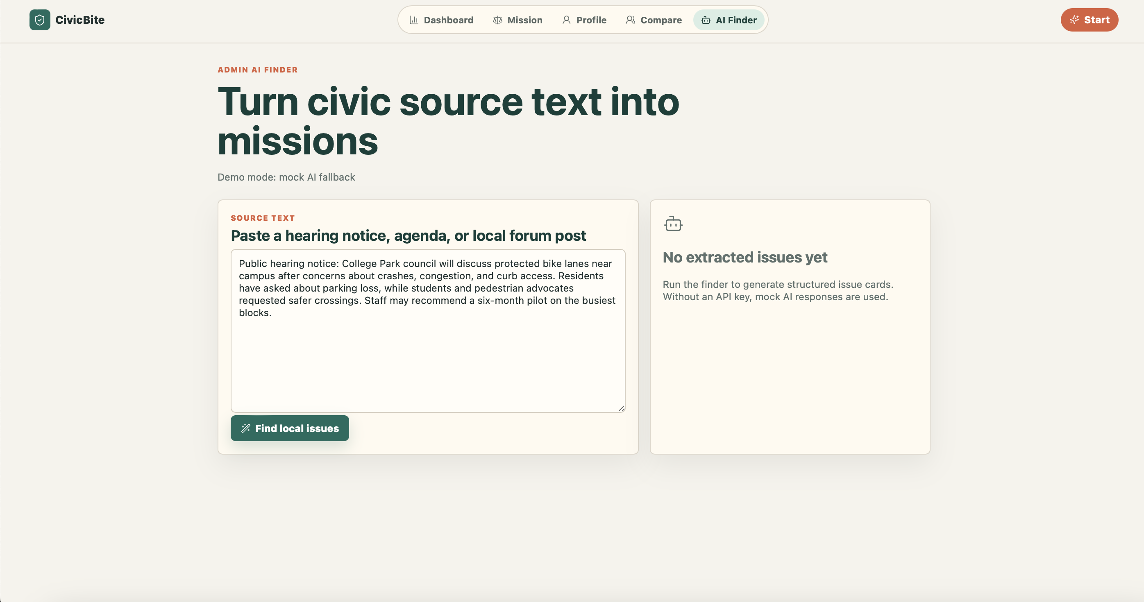1144x602 pixels.
Task: Switch to the Mission tab
Action: tap(524, 20)
